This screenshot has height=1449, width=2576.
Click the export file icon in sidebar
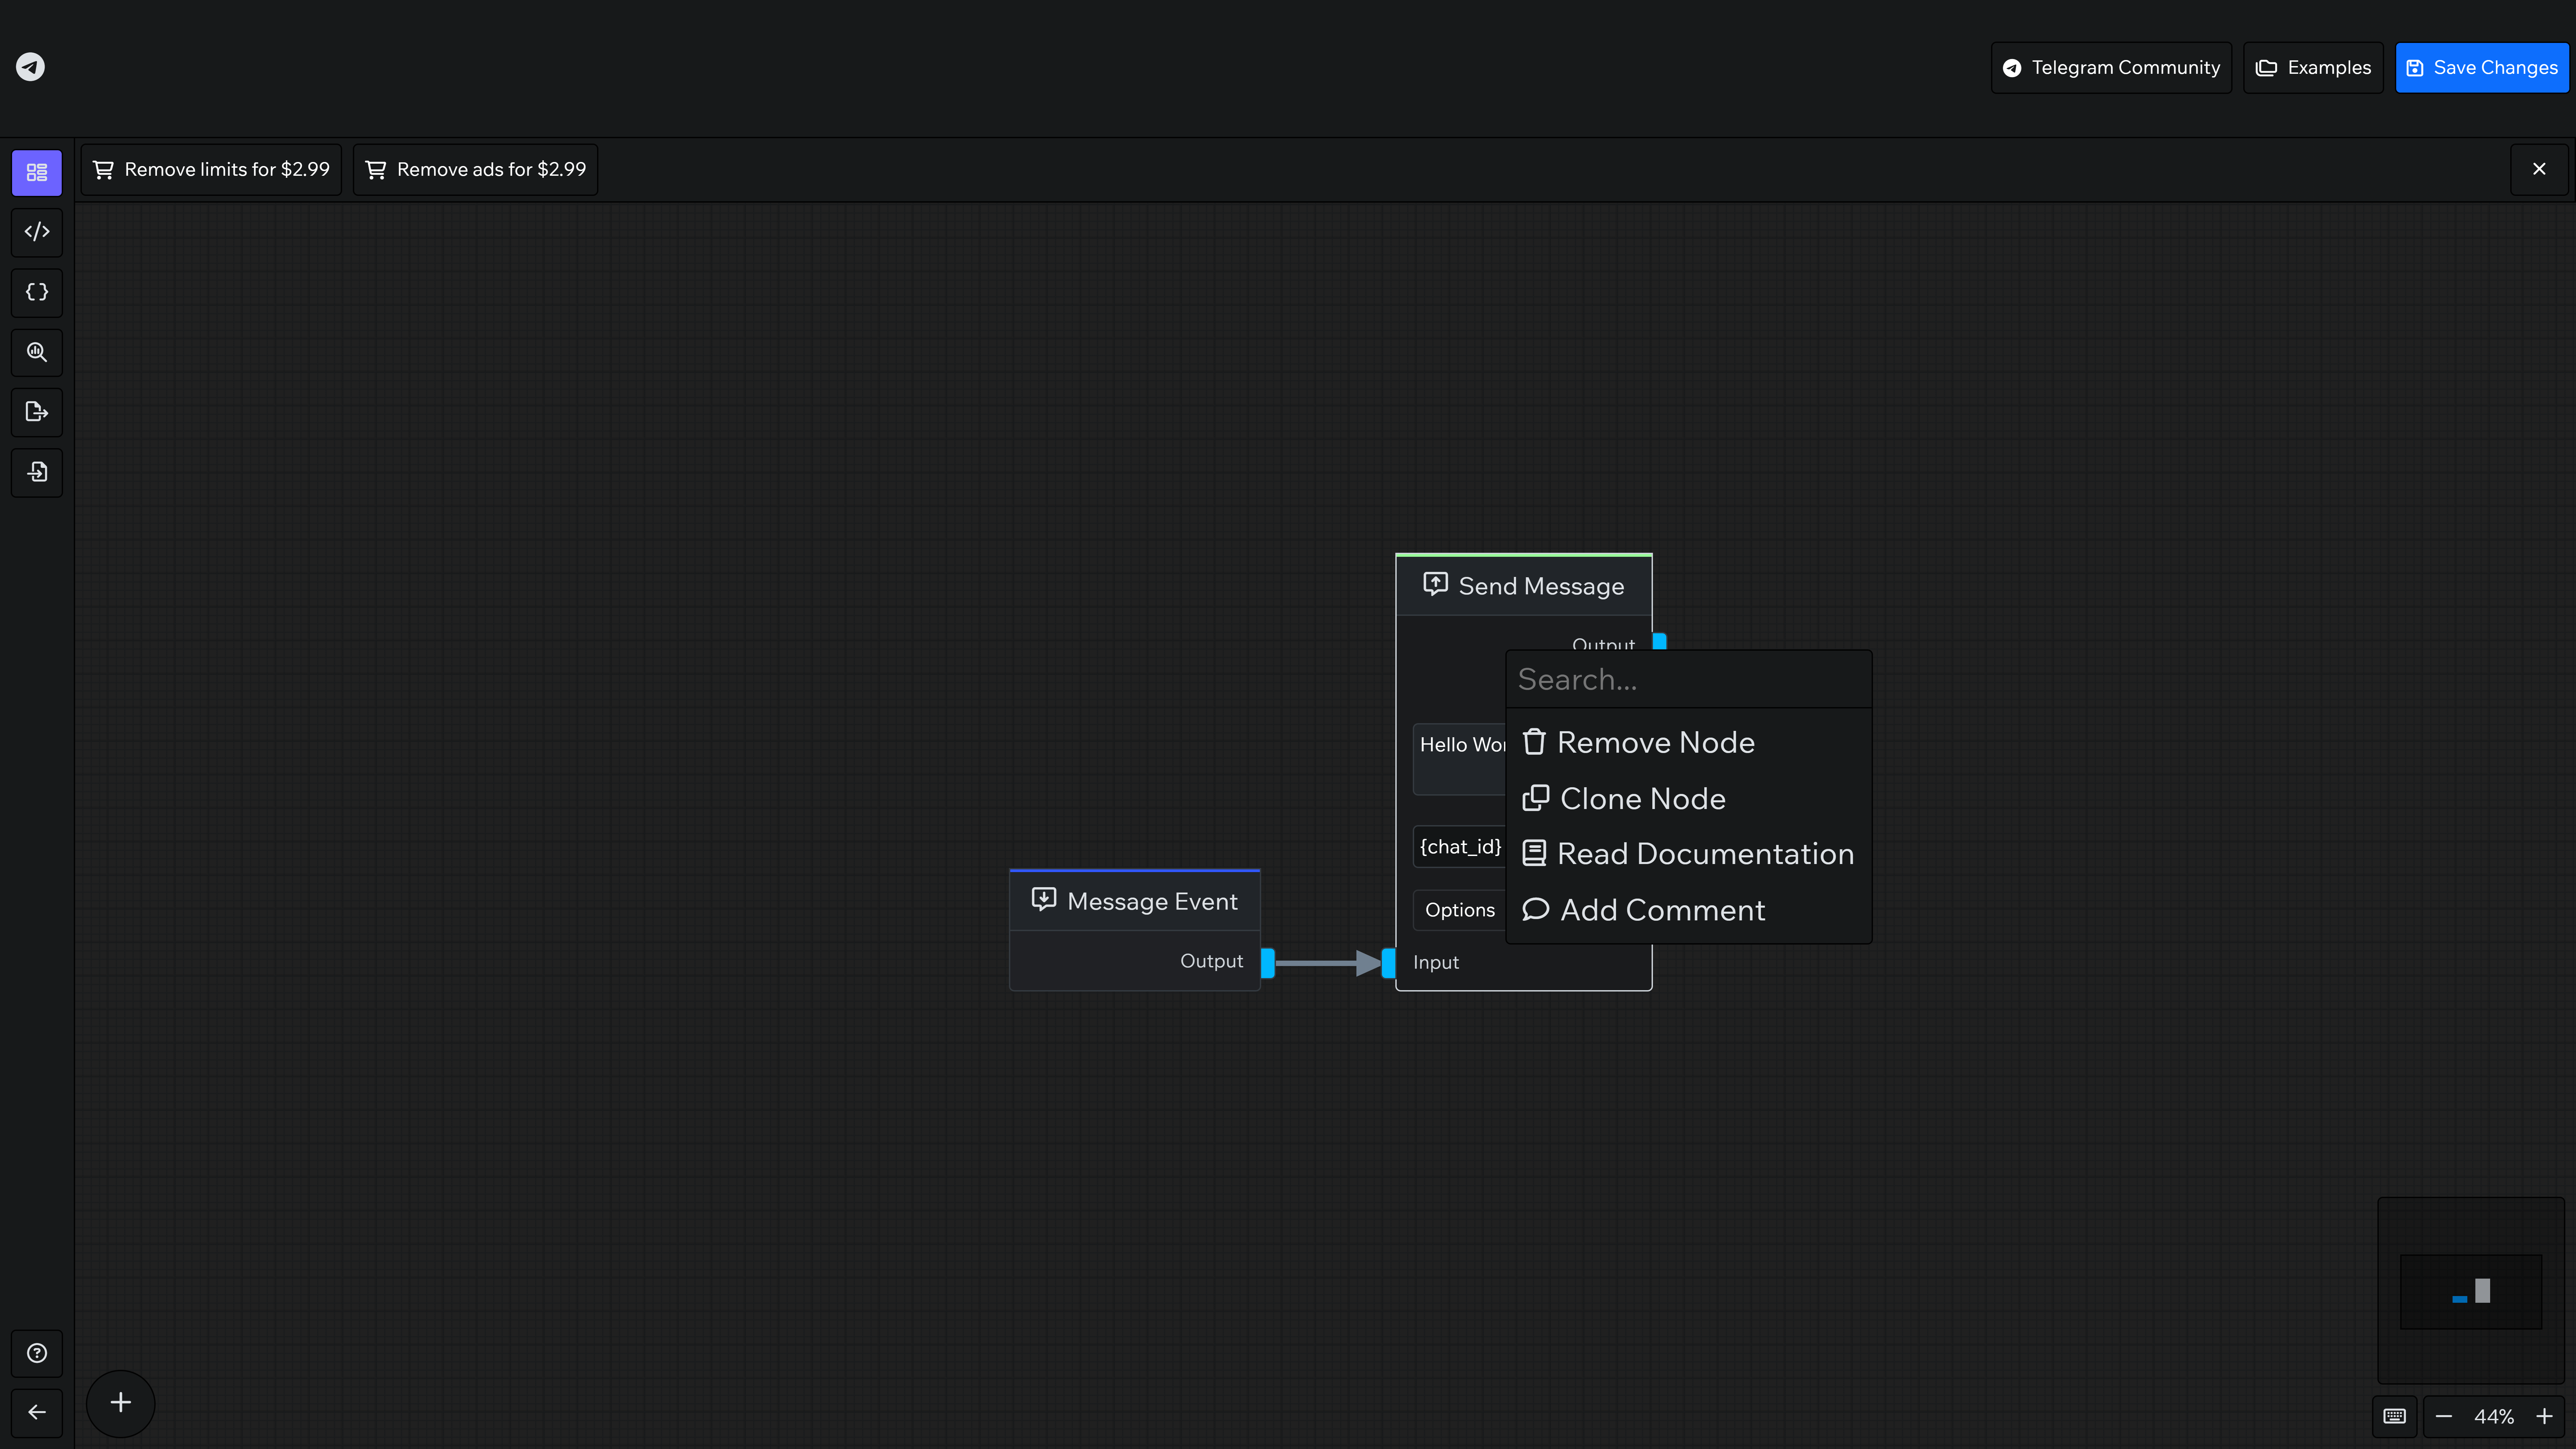point(37,412)
